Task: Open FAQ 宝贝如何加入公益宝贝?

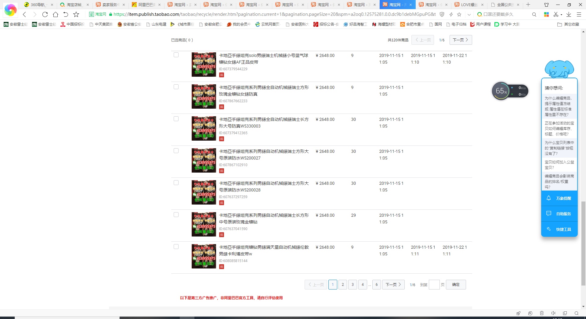Action: coord(559,165)
